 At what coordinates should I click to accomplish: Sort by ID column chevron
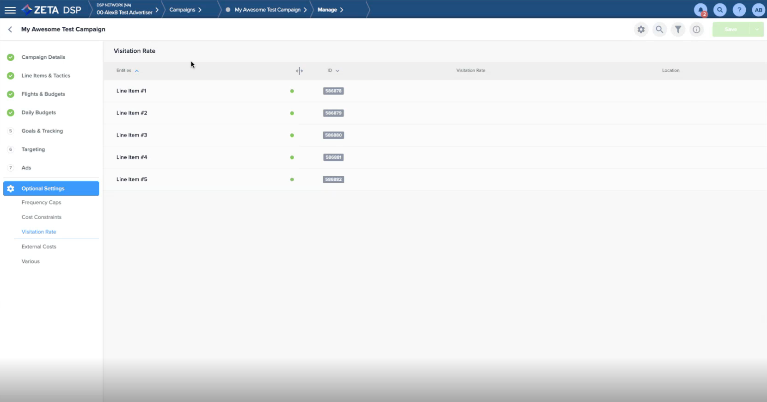click(337, 71)
